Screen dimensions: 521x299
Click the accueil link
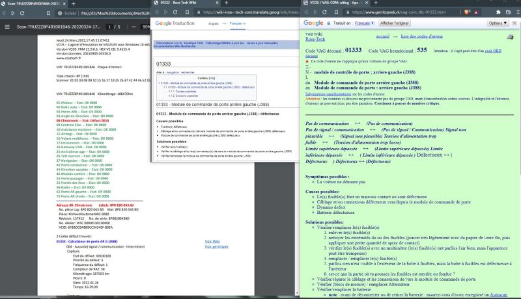[383, 36]
